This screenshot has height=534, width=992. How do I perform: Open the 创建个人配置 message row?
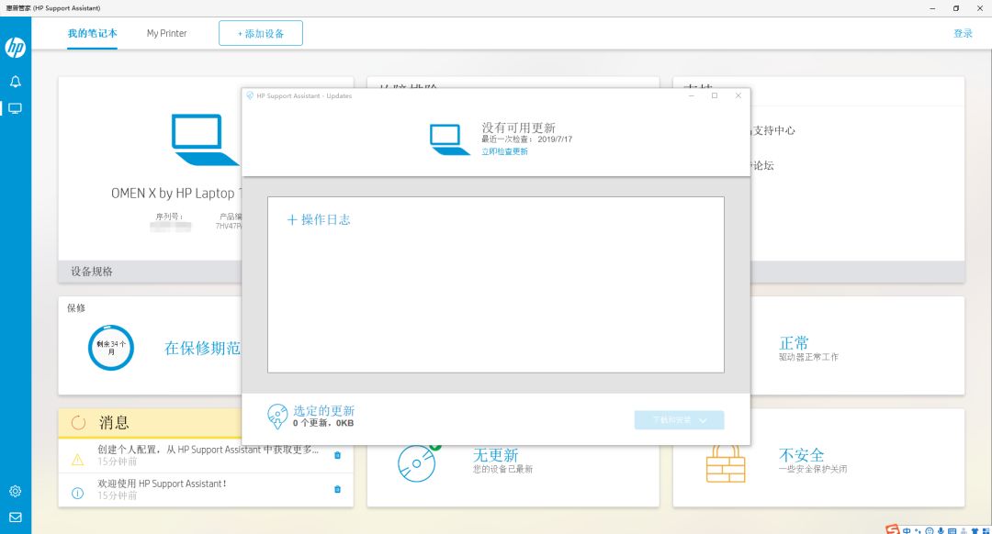coord(206,455)
